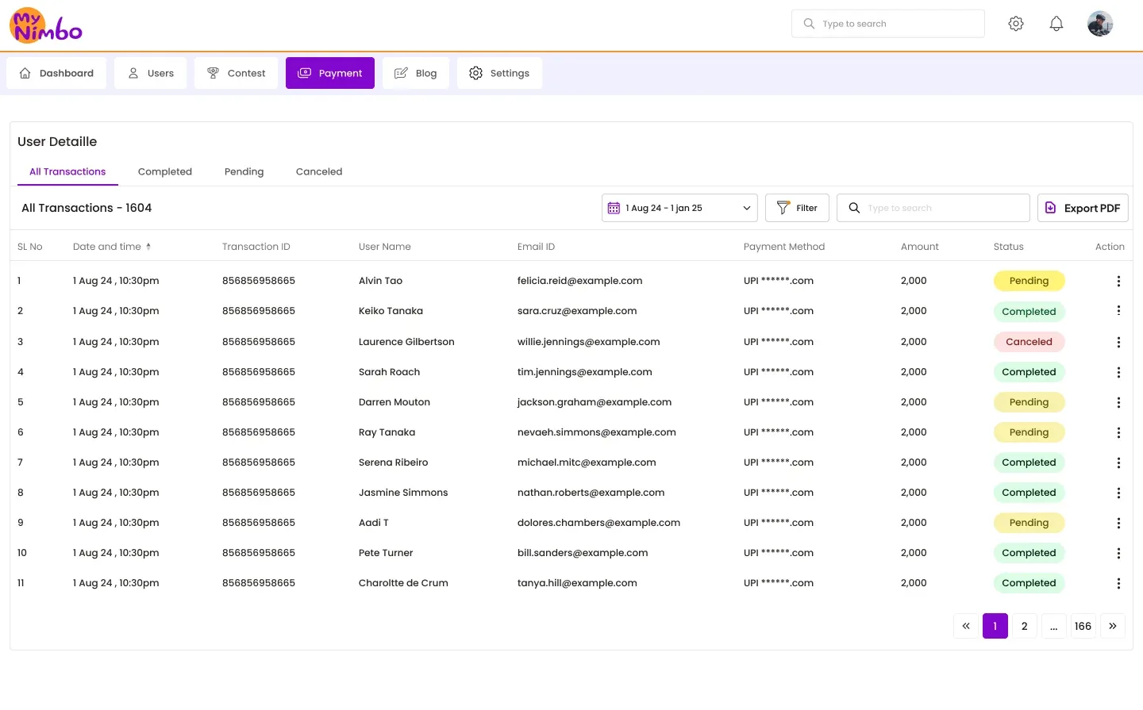Jump to page 166
1143x710 pixels.
[x=1083, y=626]
